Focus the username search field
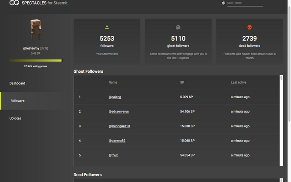Screen dimensions: 291x182 coord(245,3)
